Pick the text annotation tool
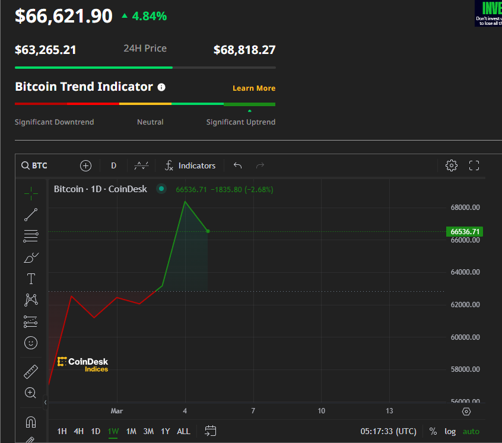The width and height of the screenshot is (502, 443). [31, 279]
